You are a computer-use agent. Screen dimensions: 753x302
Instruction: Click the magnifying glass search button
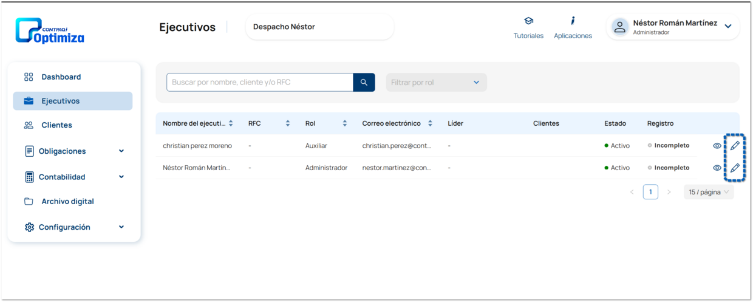tap(364, 83)
